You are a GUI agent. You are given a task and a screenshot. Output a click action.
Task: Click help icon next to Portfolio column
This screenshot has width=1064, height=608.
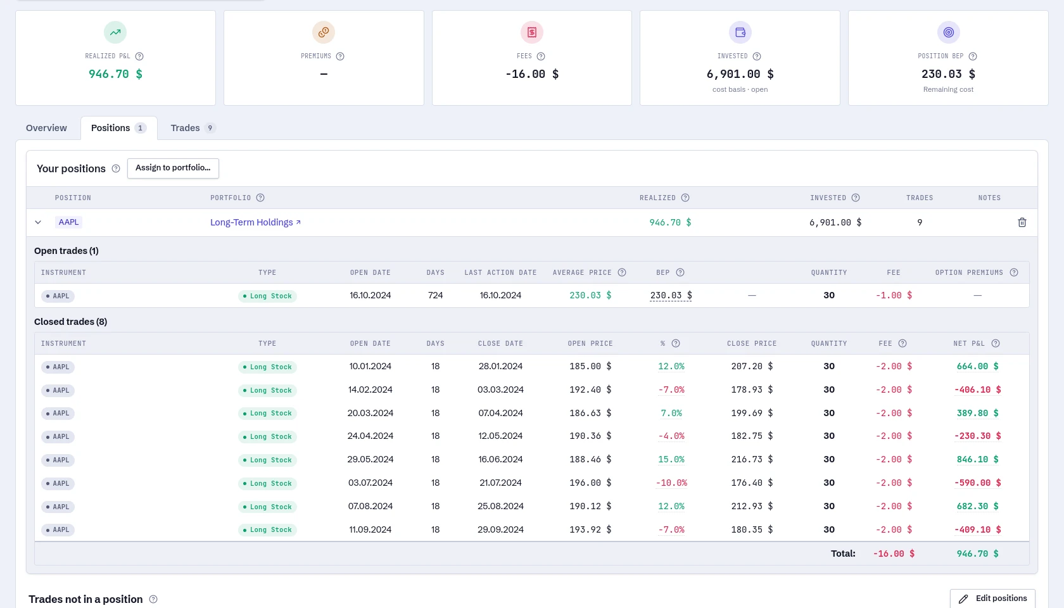coord(260,198)
